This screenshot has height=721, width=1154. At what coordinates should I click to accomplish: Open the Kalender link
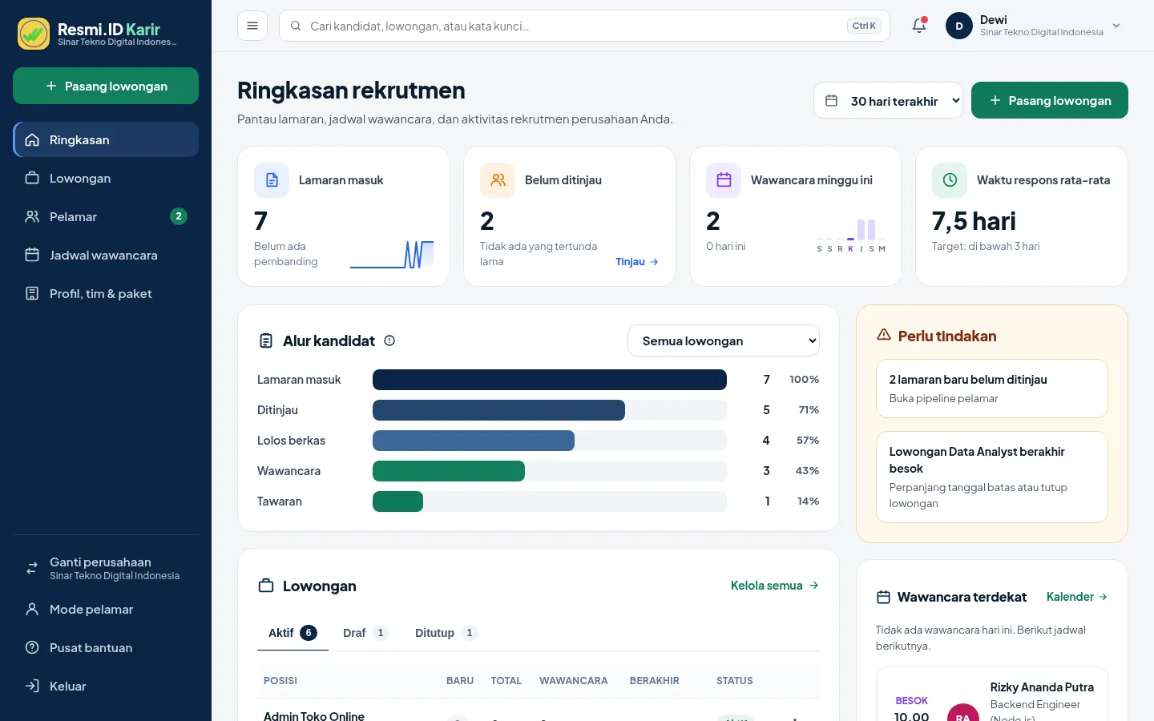tap(1077, 597)
